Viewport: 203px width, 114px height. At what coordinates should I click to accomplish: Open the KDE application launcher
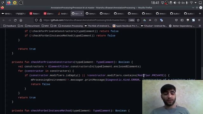click(3, 3)
